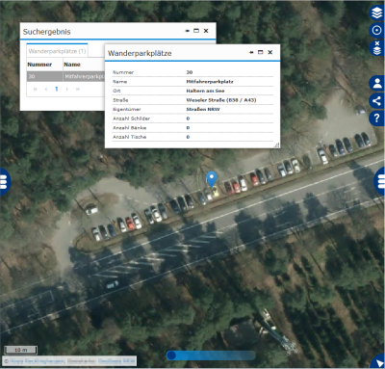Click the Suchergebnis window title
385x369 pixels.
coord(47,32)
